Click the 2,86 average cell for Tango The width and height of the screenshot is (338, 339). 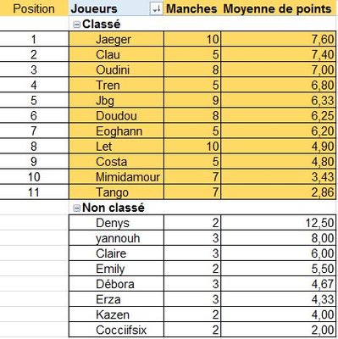[x=279, y=192]
